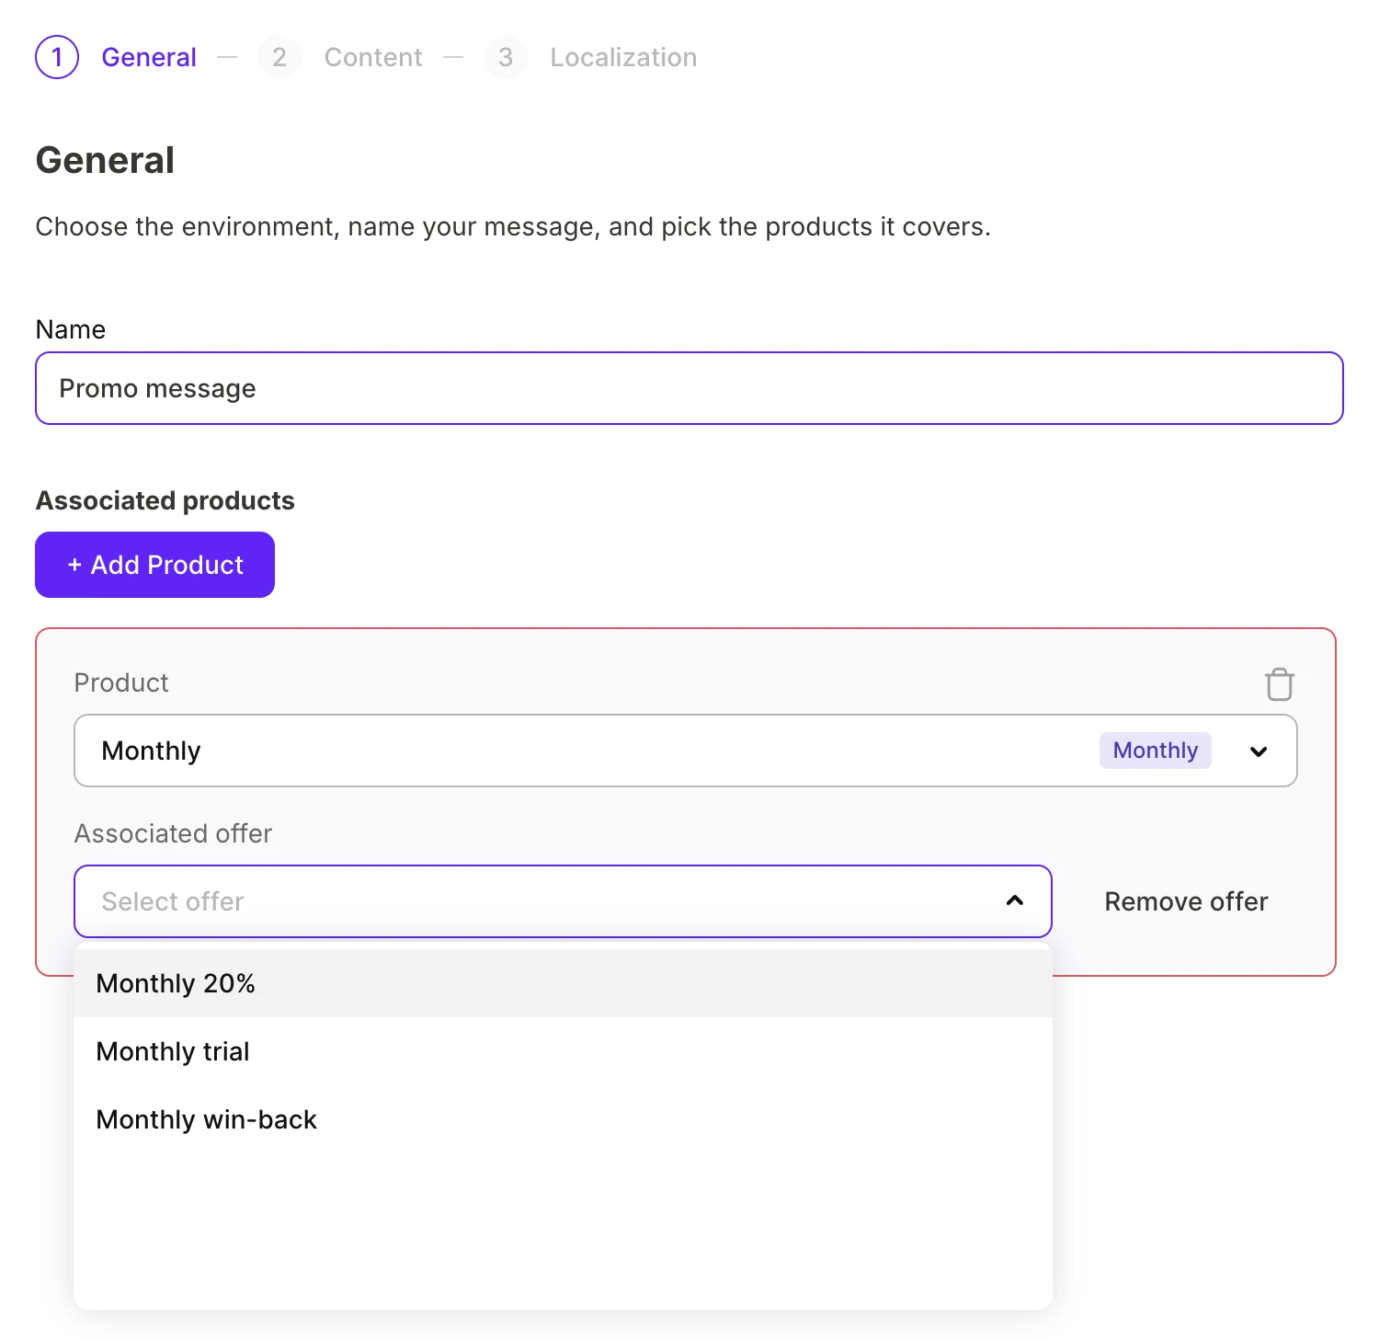Click the Add Product button
The height and width of the screenshot is (1341, 1379).
(x=154, y=565)
